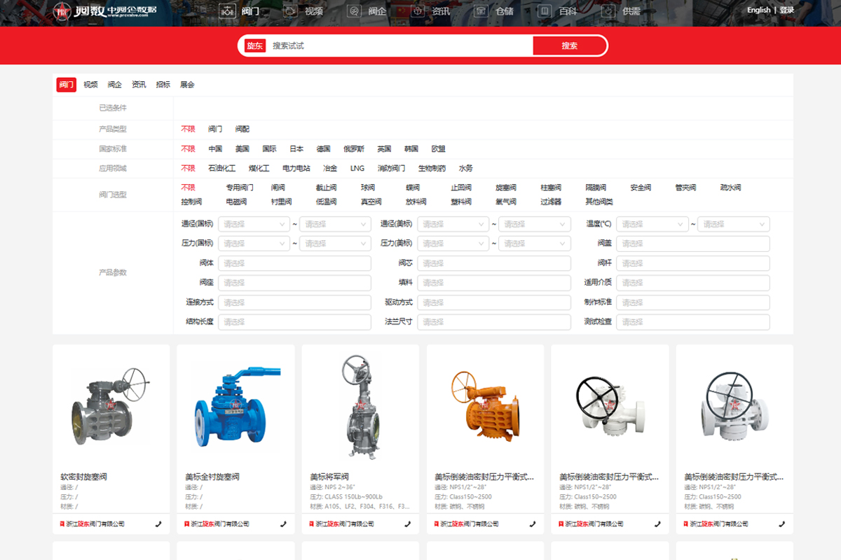Switch language via English link
Screen dimensions: 841x560
(758, 10)
